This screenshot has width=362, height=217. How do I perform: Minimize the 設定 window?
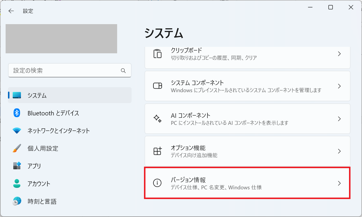click(310, 8)
